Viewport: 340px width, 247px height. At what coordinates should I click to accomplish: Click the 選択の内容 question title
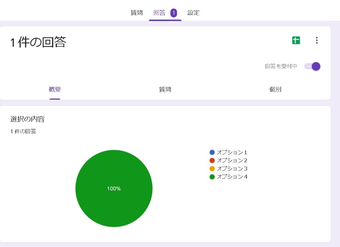tap(27, 119)
